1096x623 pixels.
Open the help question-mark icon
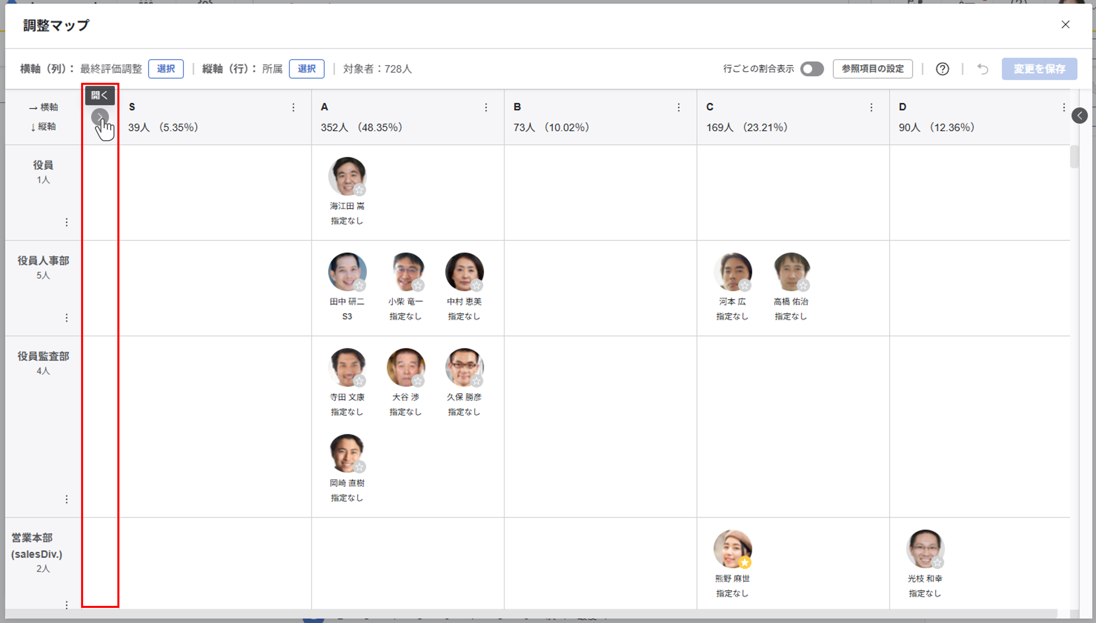(942, 69)
